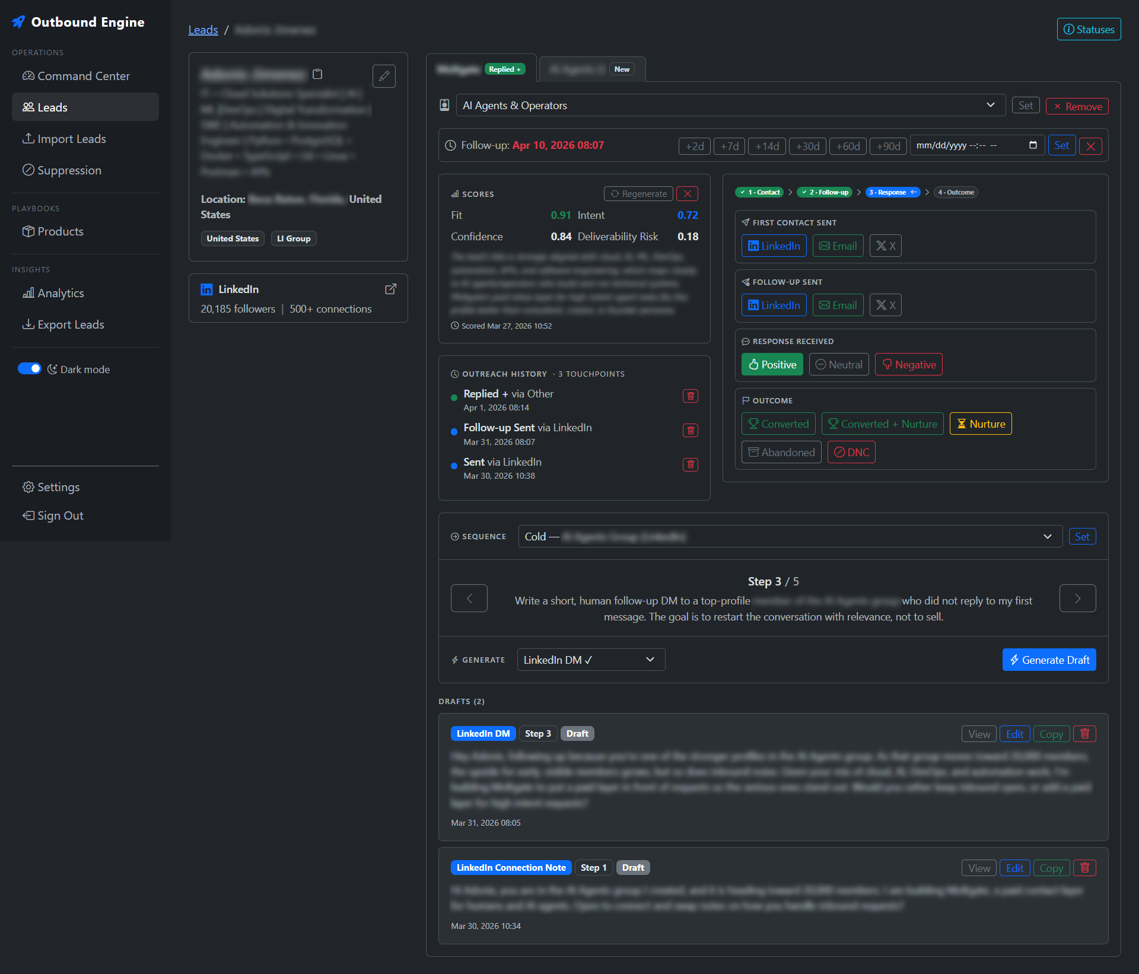Open the AI Agents & Operators persona dropdown
1139x974 pixels.
point(730,105)
